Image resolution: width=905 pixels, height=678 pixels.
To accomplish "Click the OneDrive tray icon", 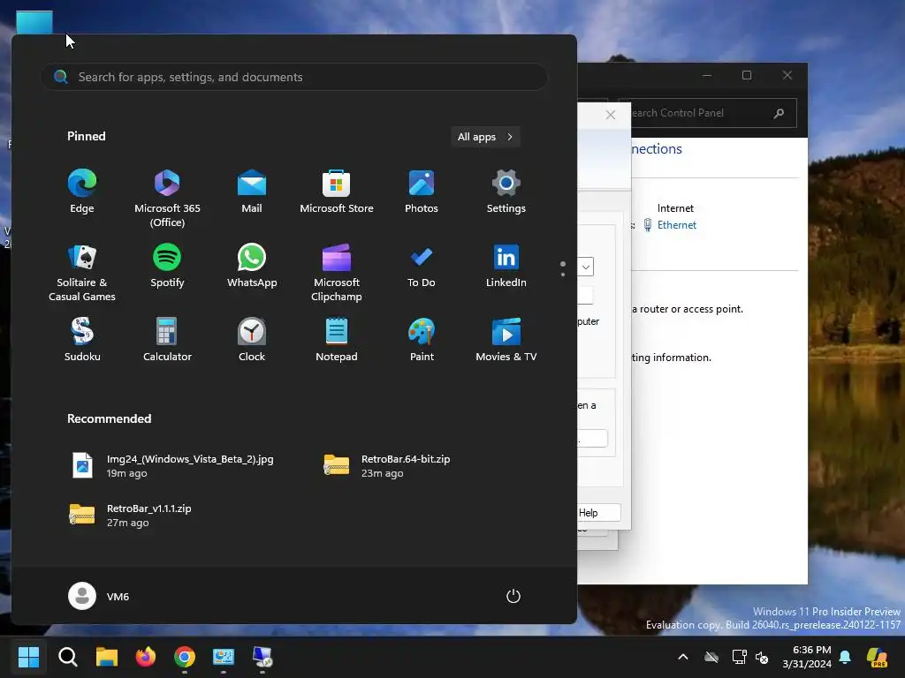I will 711,657.
